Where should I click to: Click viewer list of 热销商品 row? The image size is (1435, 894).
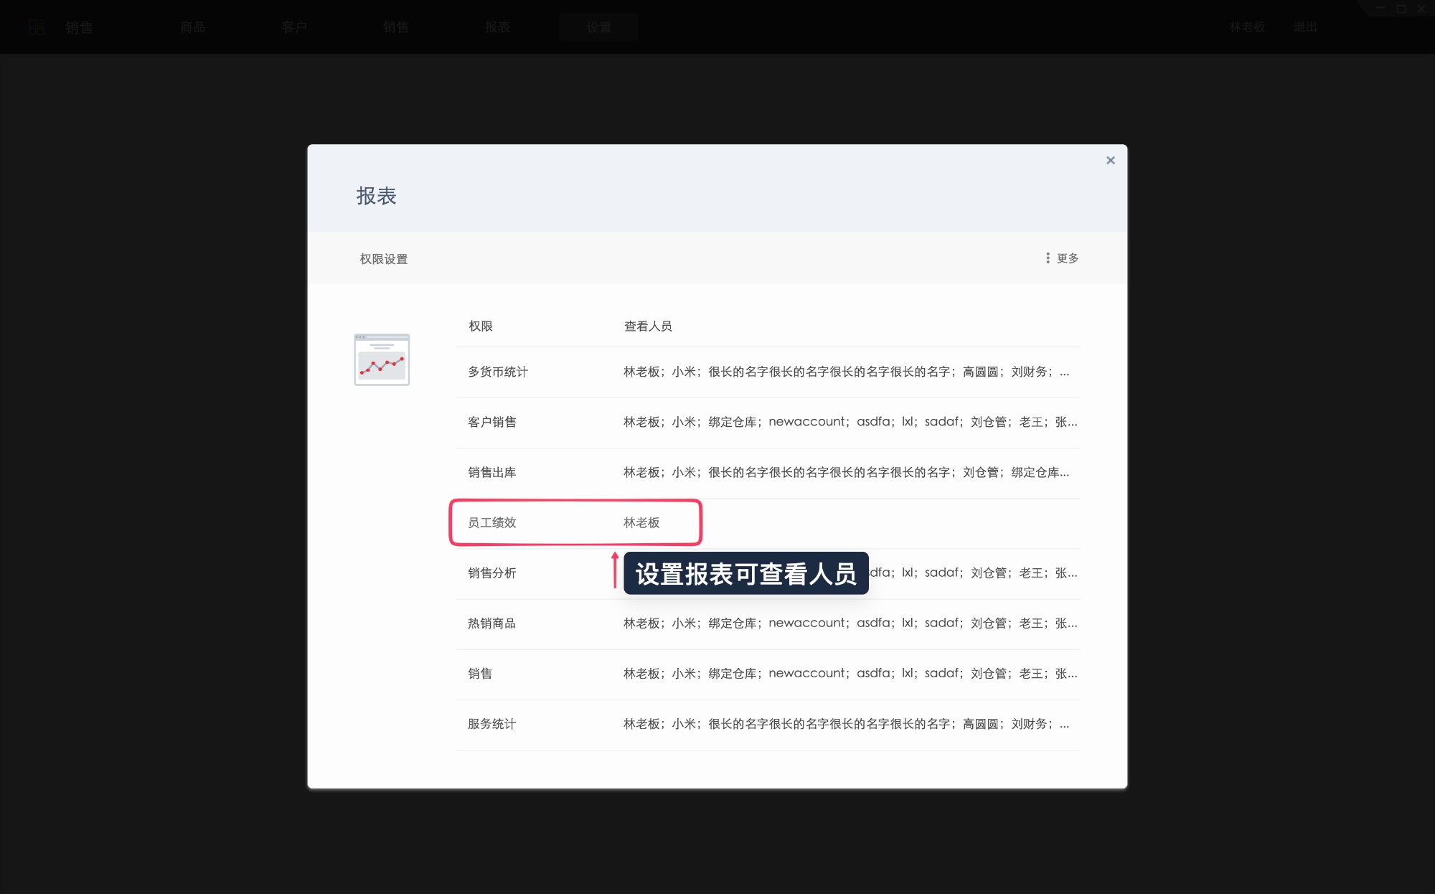[850, 623]
